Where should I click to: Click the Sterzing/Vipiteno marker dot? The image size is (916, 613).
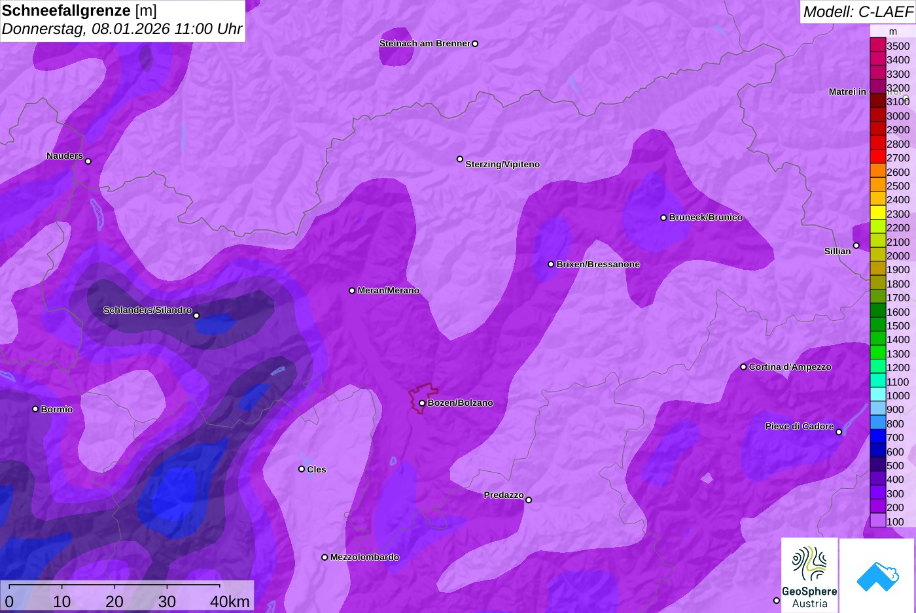(460, 159)
